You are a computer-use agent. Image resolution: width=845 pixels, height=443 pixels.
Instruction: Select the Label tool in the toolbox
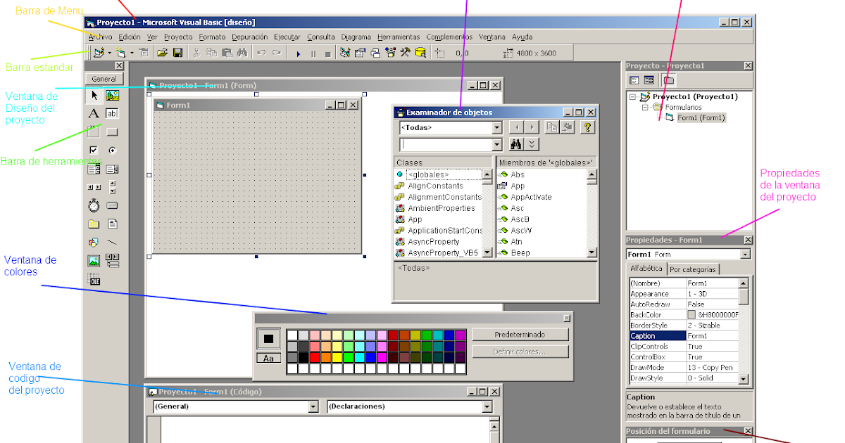(93, 113)
